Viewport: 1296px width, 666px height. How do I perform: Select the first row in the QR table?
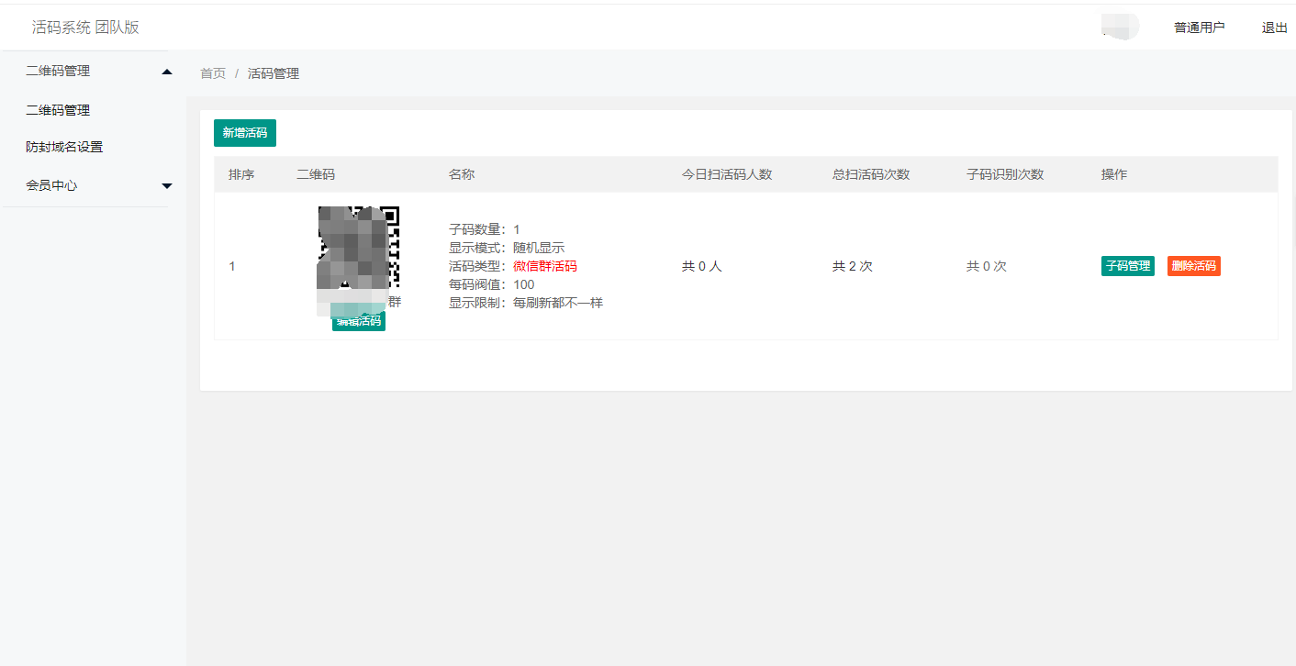(642, 265)
